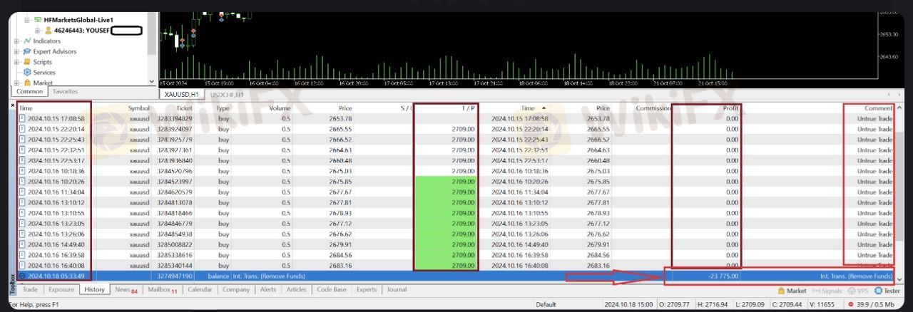Click the Services gear icon
This screenshot has width=913, height=312.
pos(27,73)
